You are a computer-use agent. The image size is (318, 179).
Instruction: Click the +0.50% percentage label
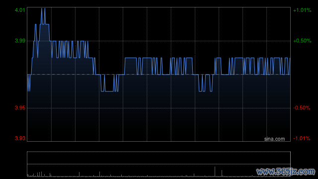tap(302, 41)
